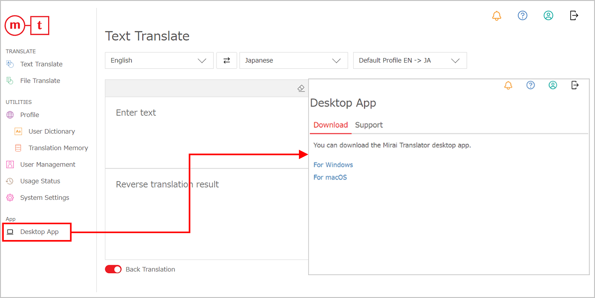
Task: Open System Settings in sidebar
Action: pos(44,197)
